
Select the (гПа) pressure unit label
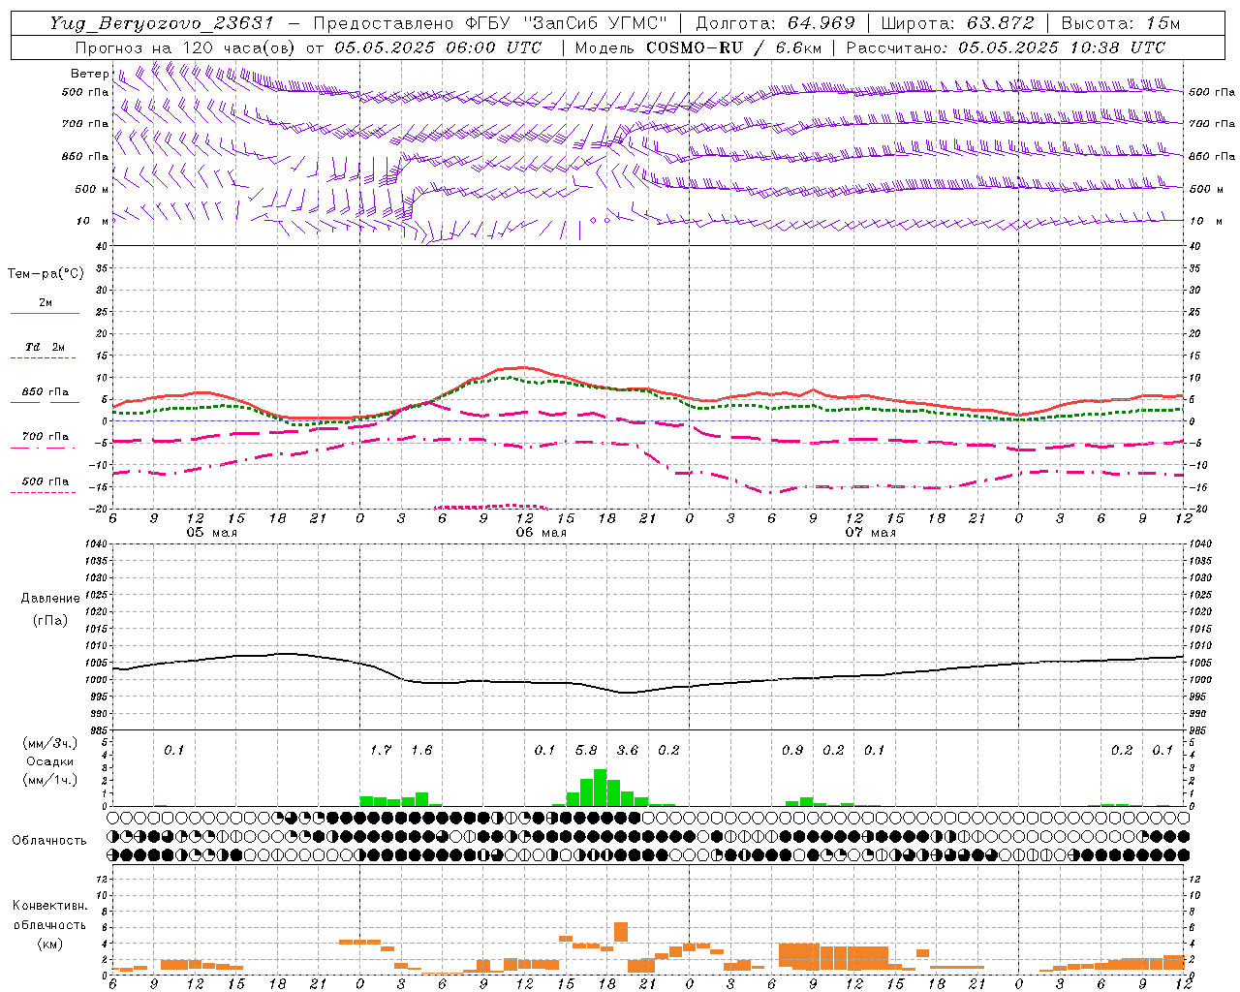click(x=50, y=620)
